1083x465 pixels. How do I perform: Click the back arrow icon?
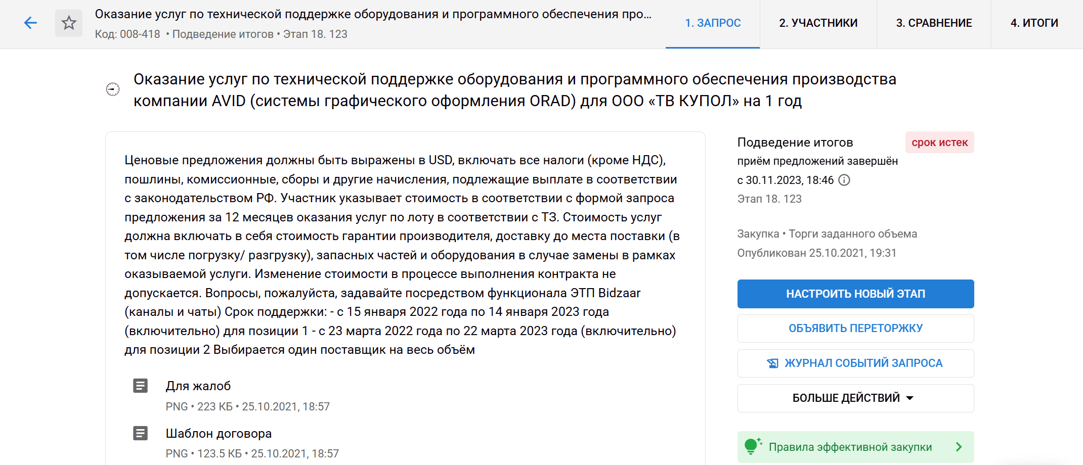30,23
